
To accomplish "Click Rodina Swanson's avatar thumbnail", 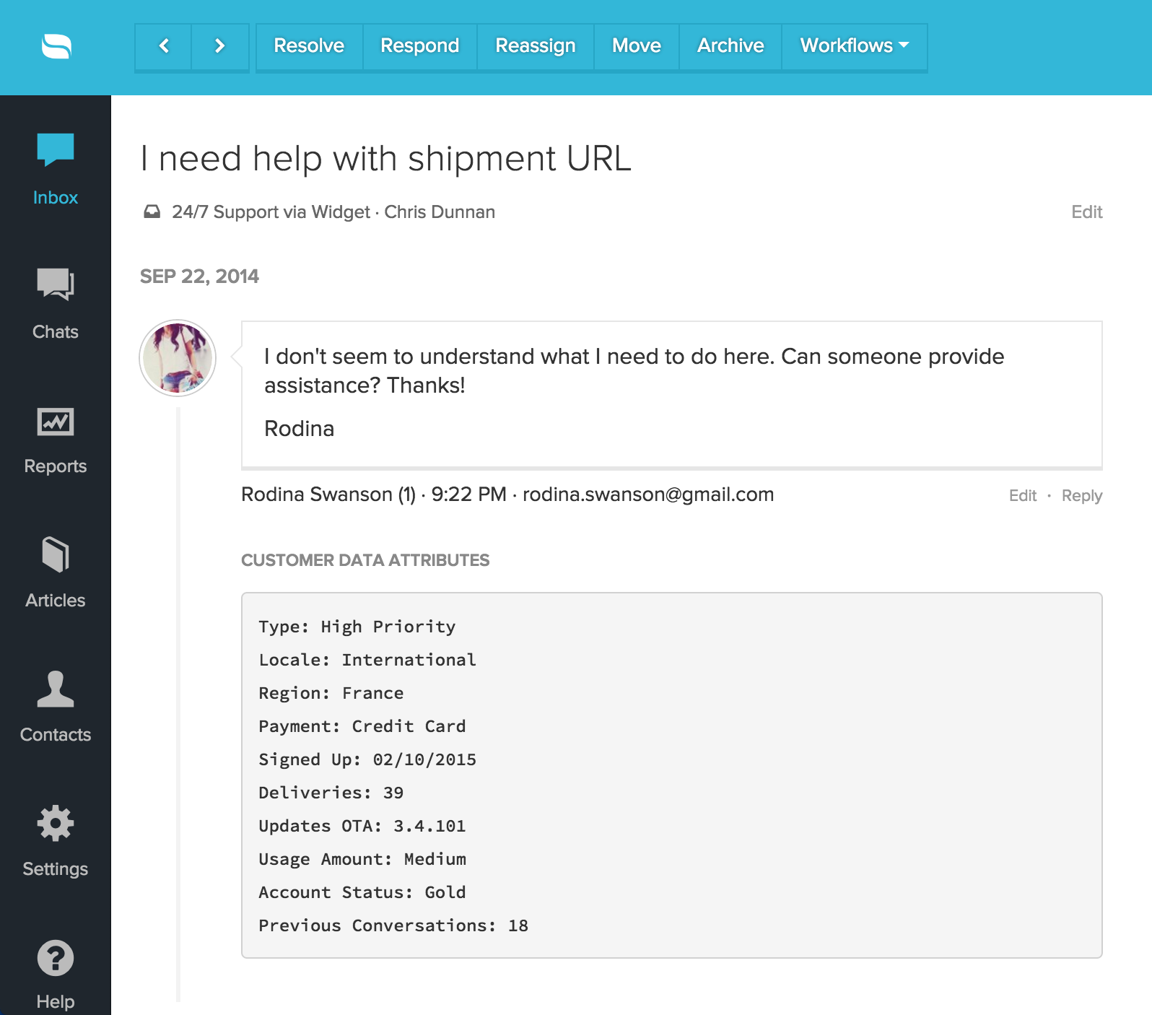I will coord(178,358).
